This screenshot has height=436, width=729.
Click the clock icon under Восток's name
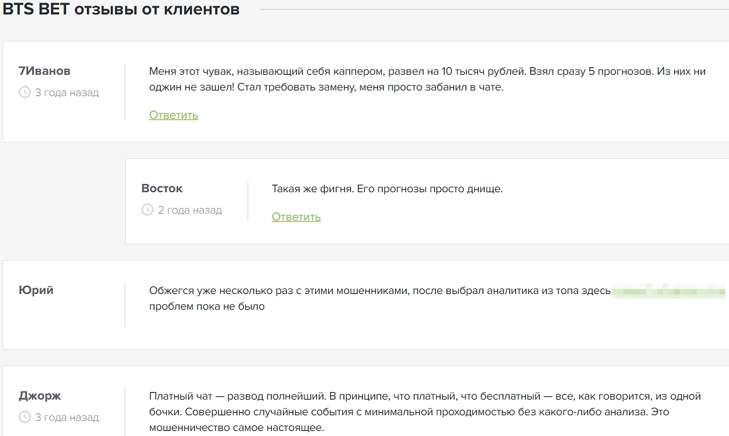pyautogui.click(x=148, y=210)
